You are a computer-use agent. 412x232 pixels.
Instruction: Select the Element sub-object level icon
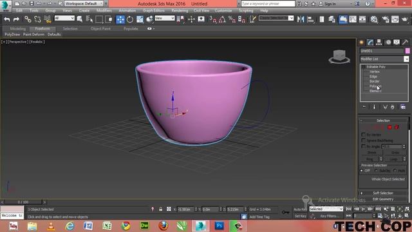click(397, 128)
